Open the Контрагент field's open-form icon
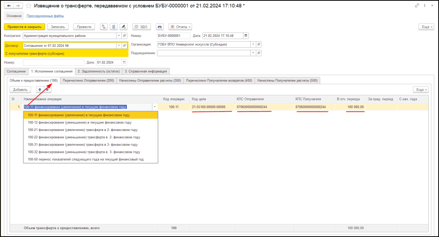 click(124, 36)
